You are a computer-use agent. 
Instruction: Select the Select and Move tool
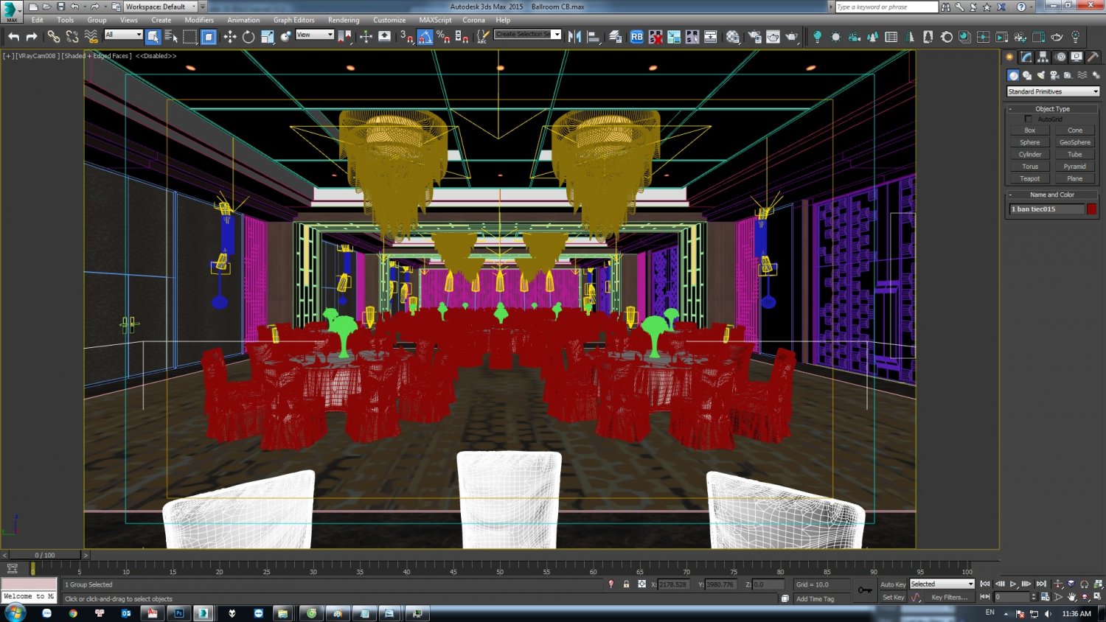[230, 36]
